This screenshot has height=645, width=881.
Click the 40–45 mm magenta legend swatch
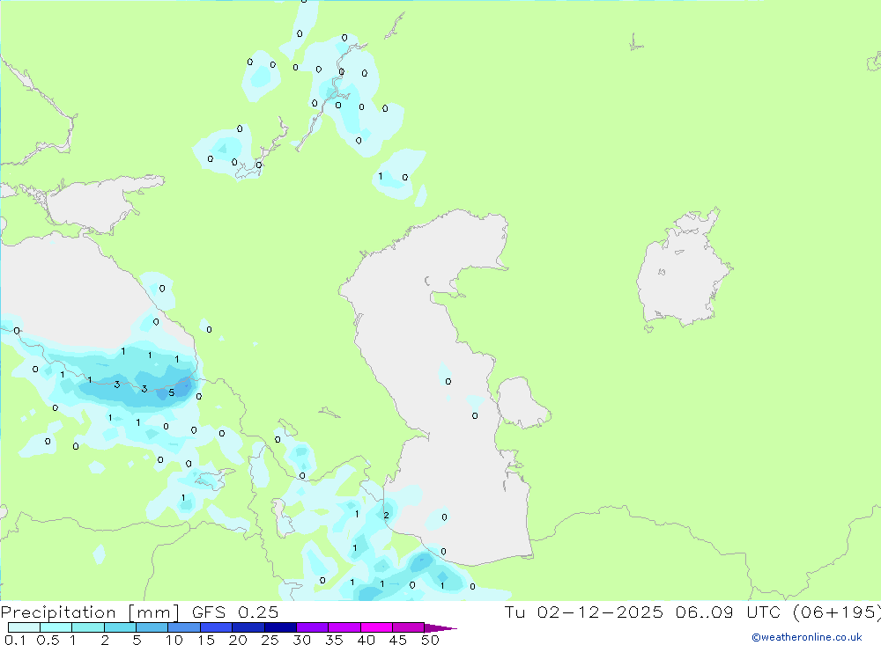click(376, 627)
